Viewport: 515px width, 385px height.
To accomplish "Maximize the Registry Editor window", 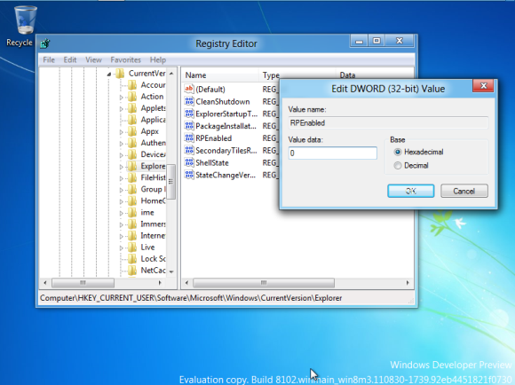I will coord(376,41).
